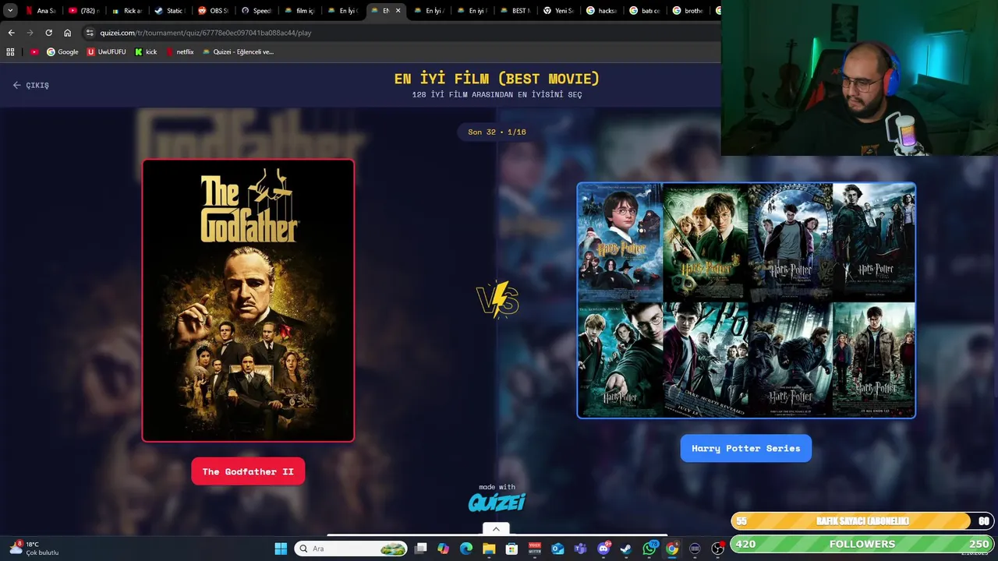The height and width of the screenshot is (561, 998).
Task: Open the Windows Start menu
Action: coord(281,549)
